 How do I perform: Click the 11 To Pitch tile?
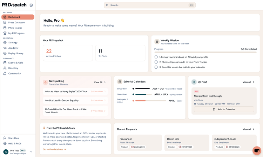point(120,53)
